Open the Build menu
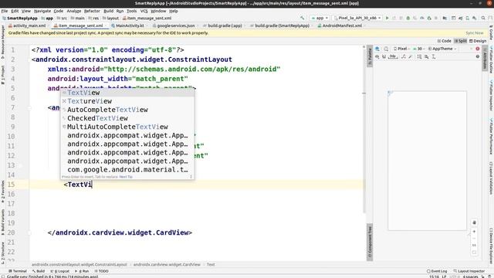 click(108, 11)
